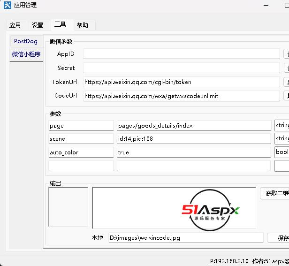Click the IP:192.168.2.10 status text
The image size is (289, 266).
click(x=228, y=261)
